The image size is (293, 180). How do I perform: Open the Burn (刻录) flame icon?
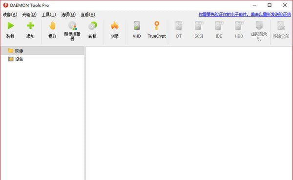[x=115, y=26]
